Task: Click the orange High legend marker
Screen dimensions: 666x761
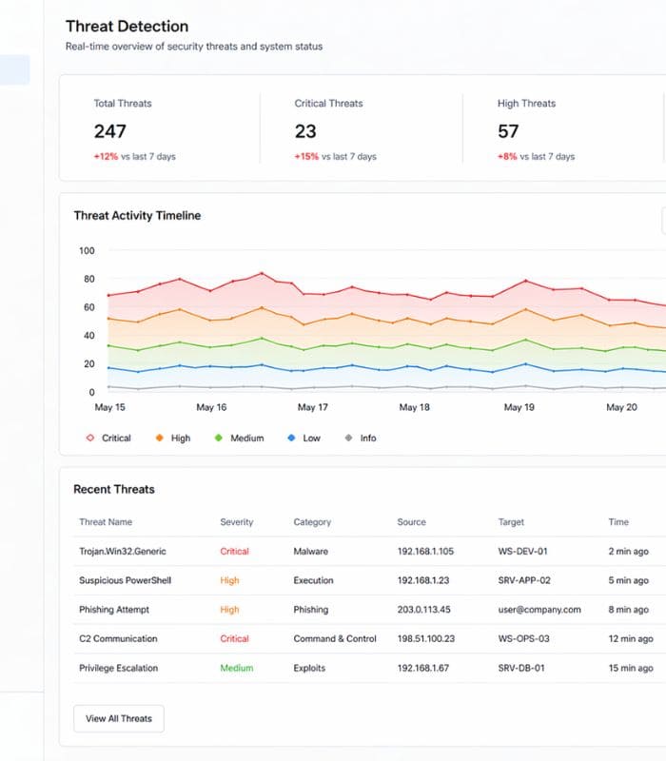Action: pyautogui.click(x=159, y=439)
